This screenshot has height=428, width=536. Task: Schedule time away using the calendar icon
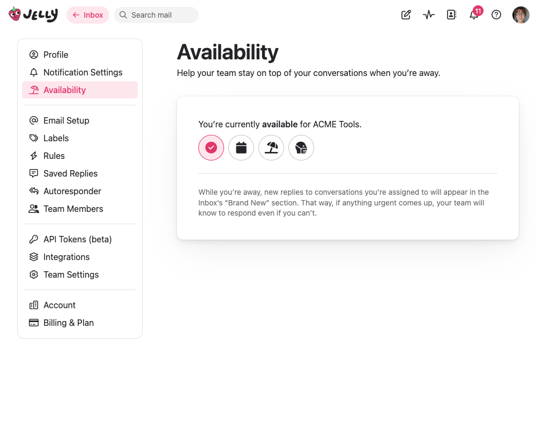(241, 148)
